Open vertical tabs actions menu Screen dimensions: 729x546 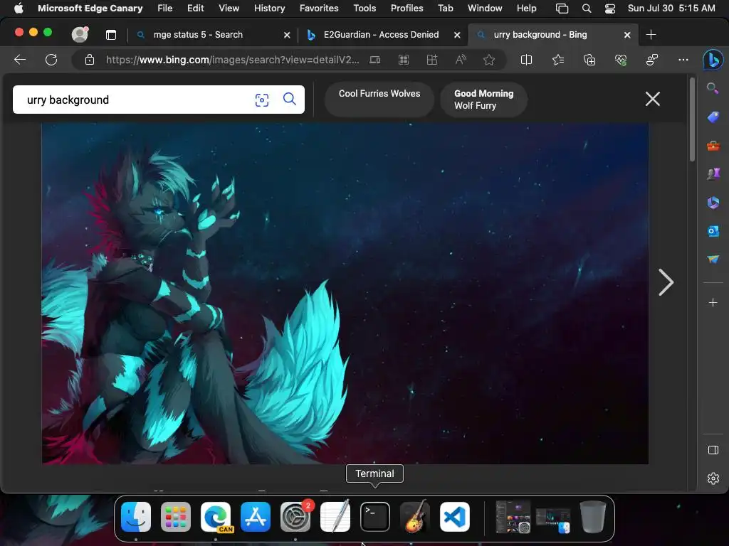point(110,35)
